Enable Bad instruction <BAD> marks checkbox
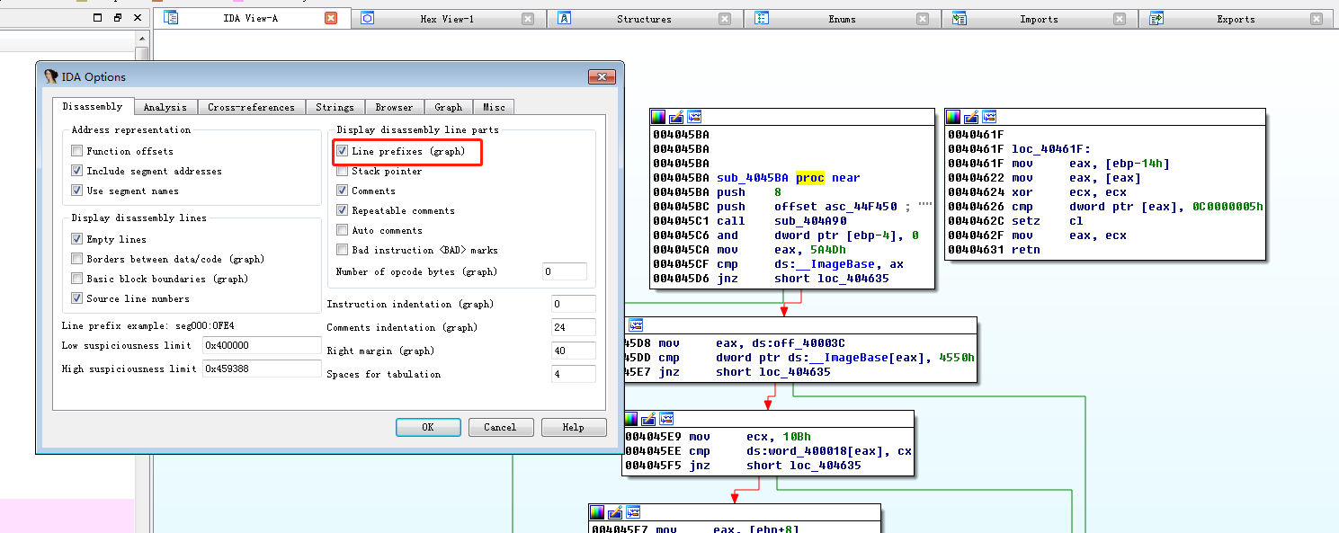 (342, 250)
